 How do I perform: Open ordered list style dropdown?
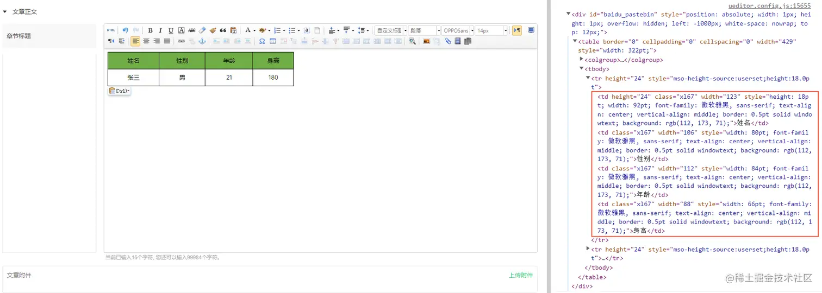tap(284, 30)
